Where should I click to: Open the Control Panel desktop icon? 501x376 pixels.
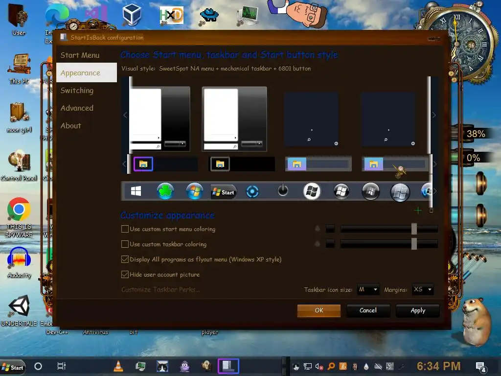[x=19, y=165]
